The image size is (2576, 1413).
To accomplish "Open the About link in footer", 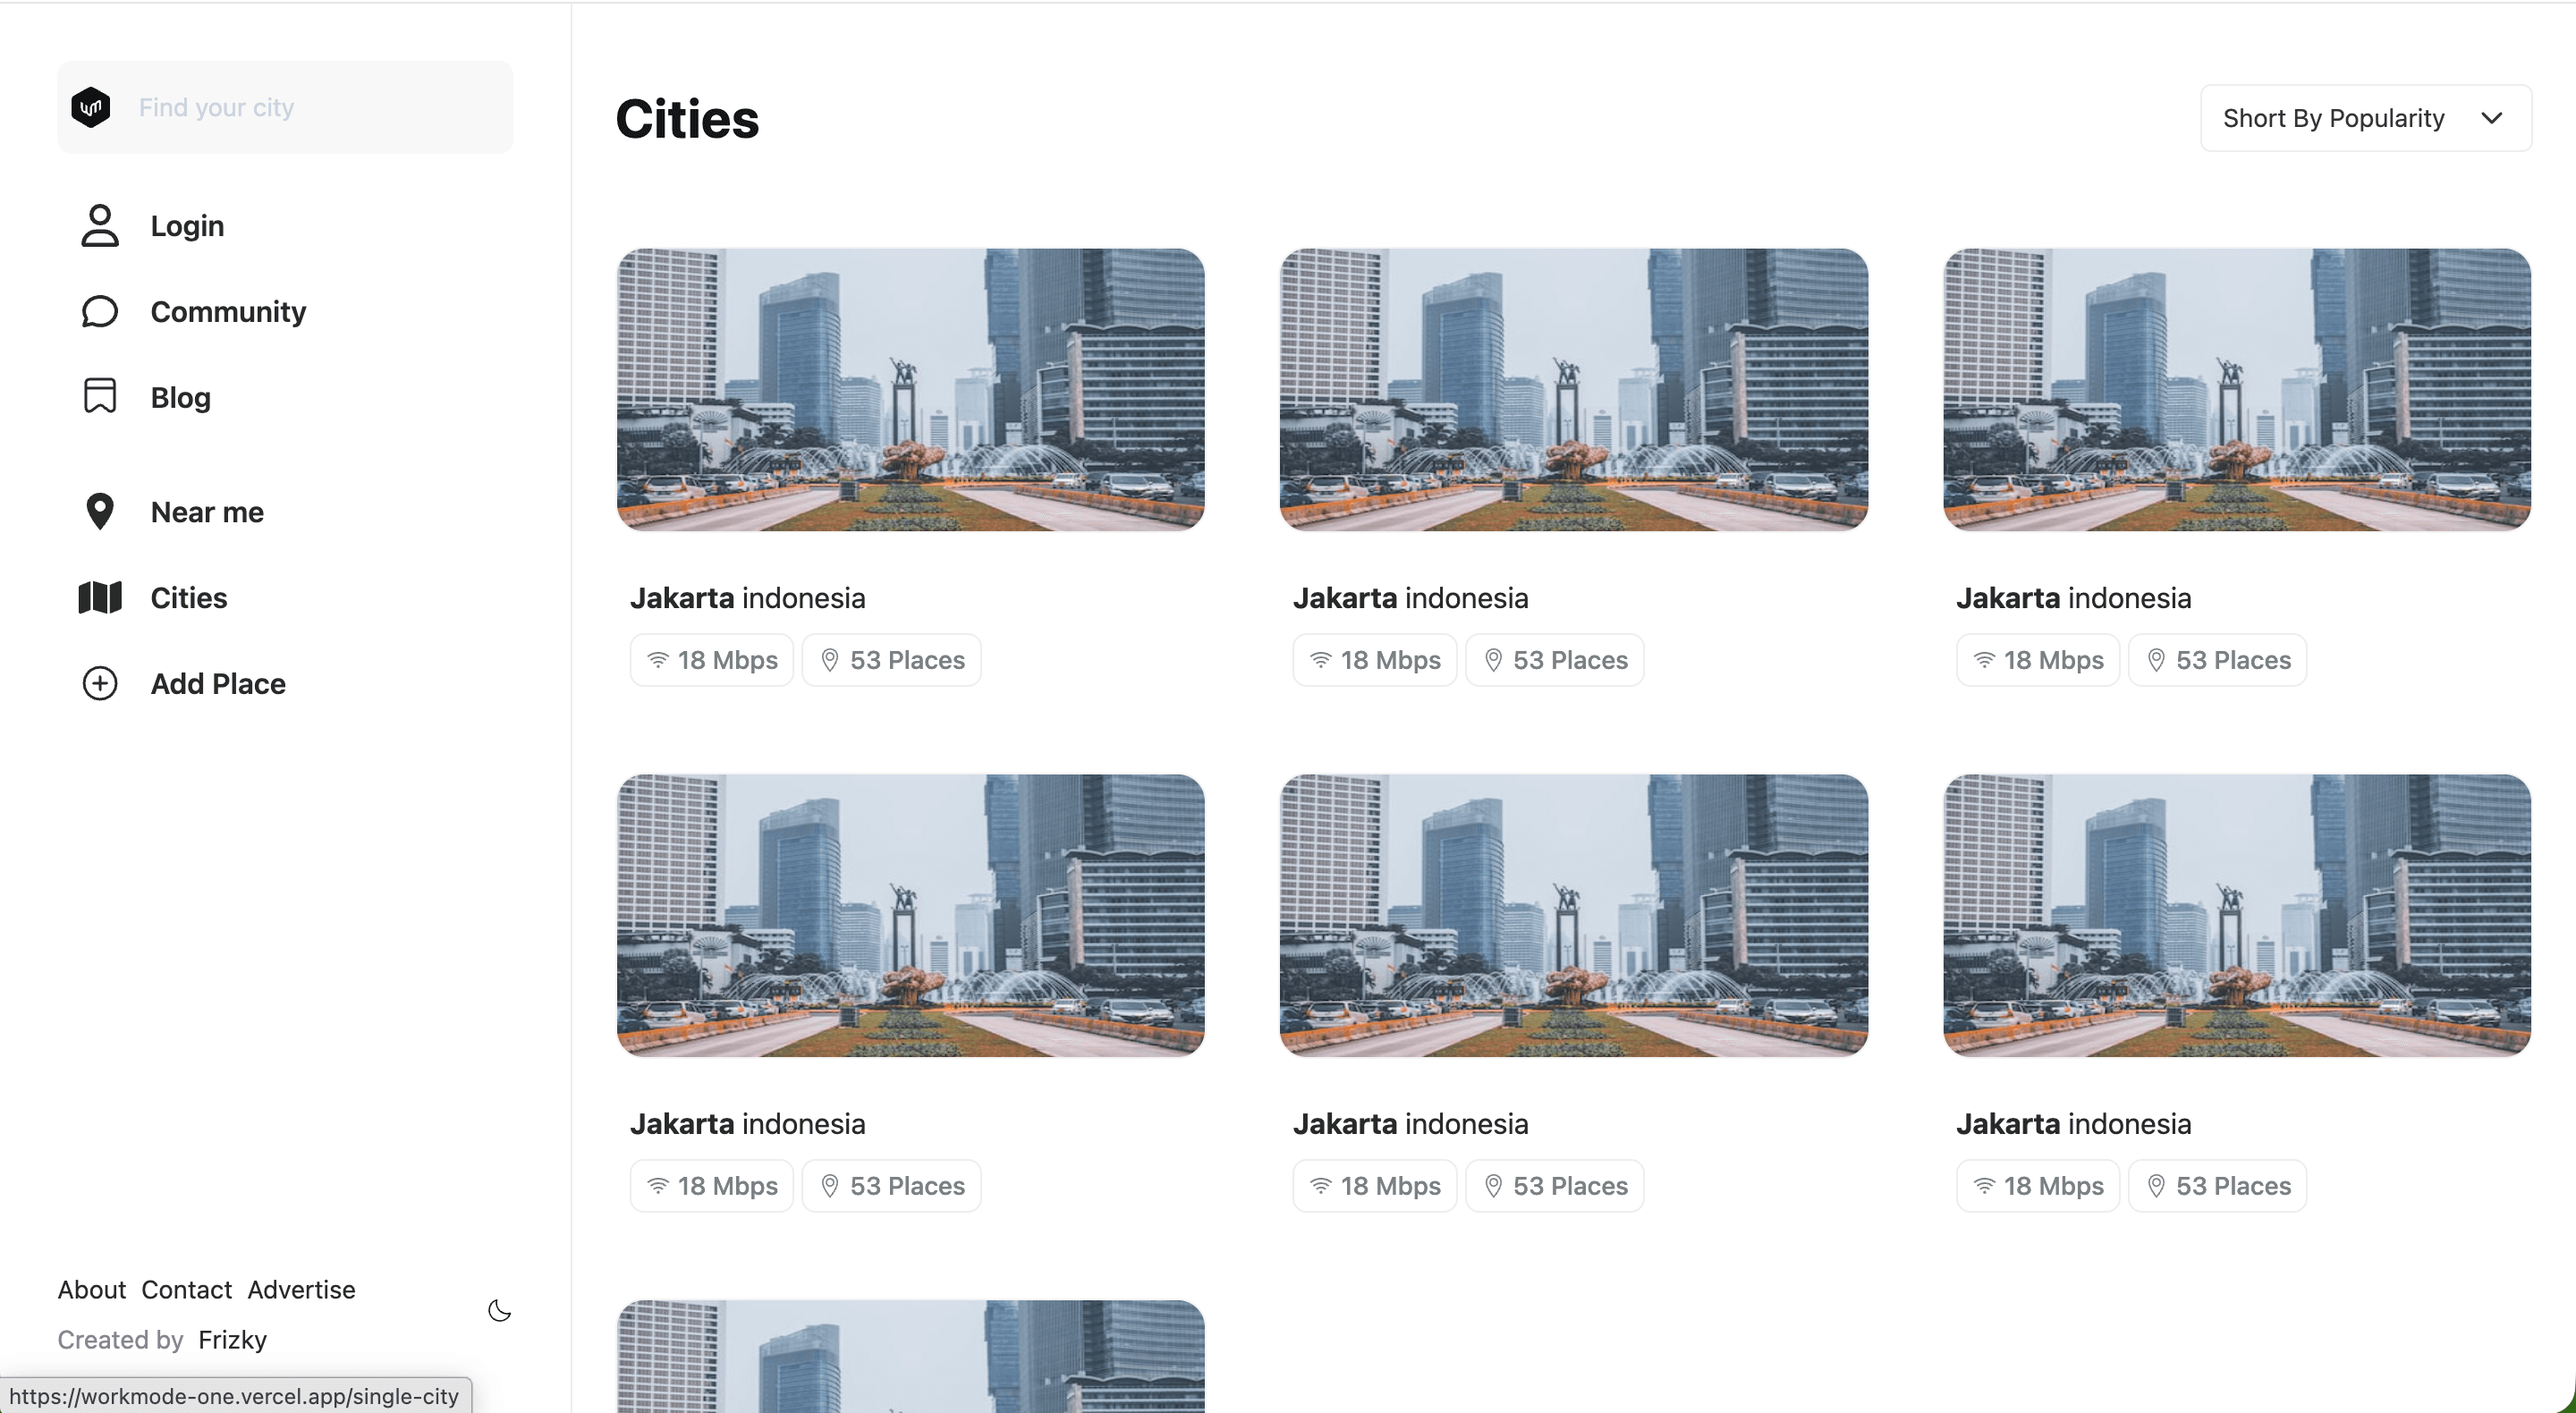I will 91,1290.
